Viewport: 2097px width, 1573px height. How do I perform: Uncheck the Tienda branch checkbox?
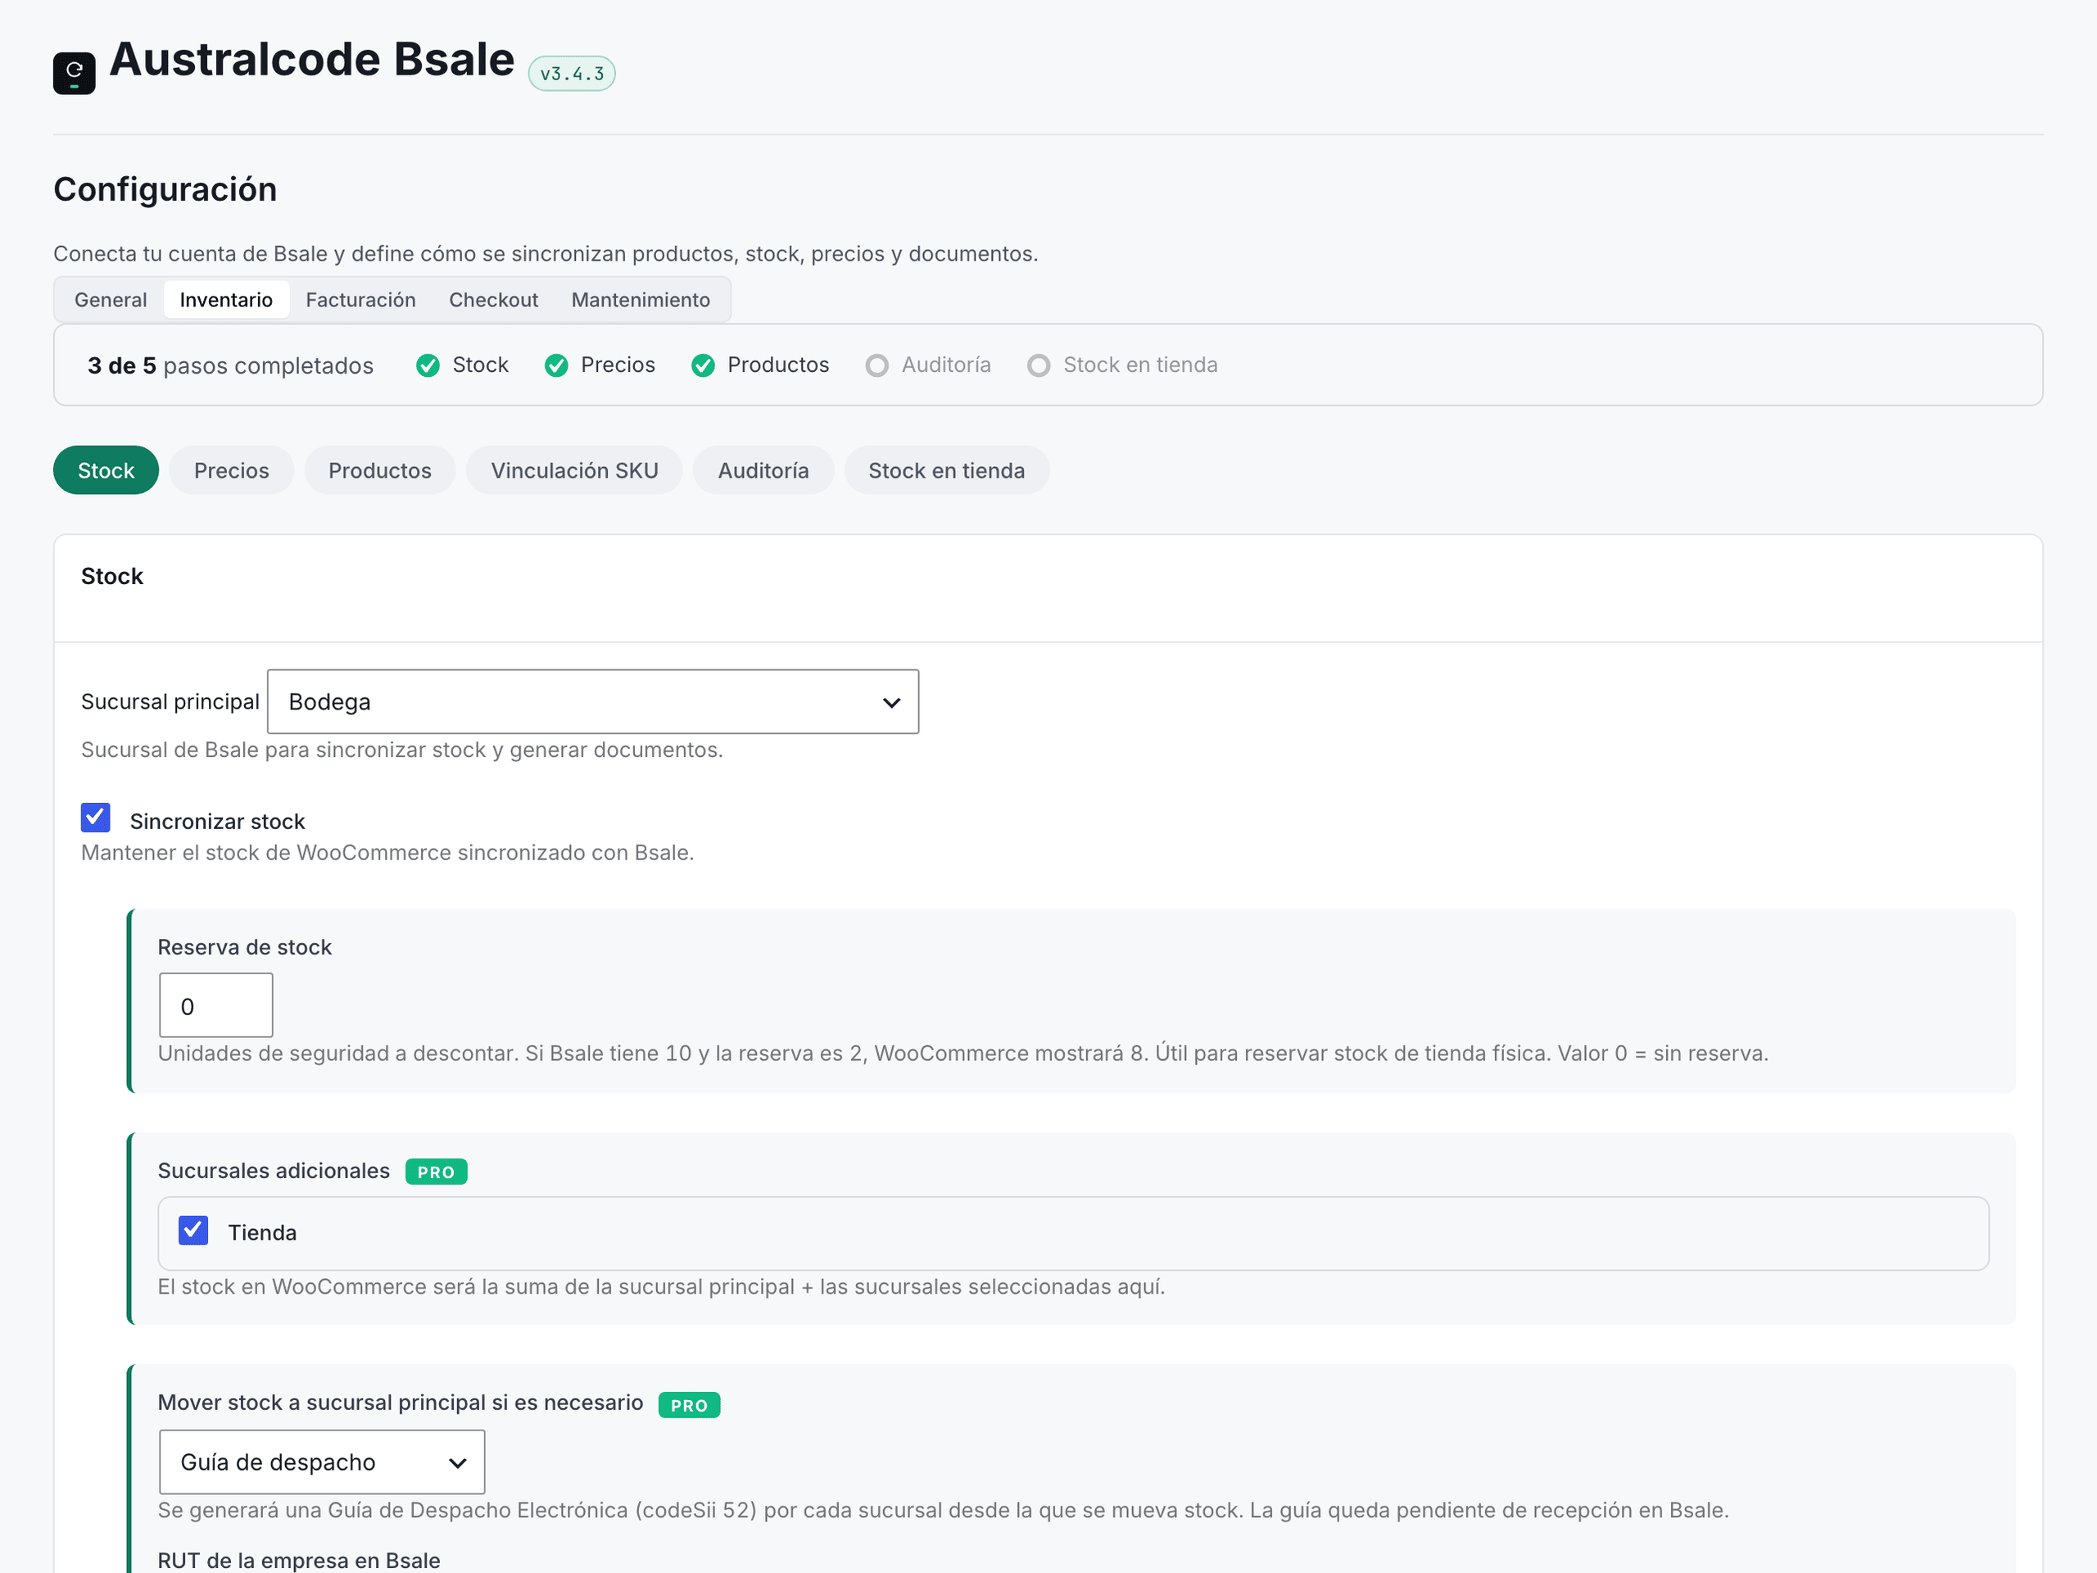tap(193, 1231)
